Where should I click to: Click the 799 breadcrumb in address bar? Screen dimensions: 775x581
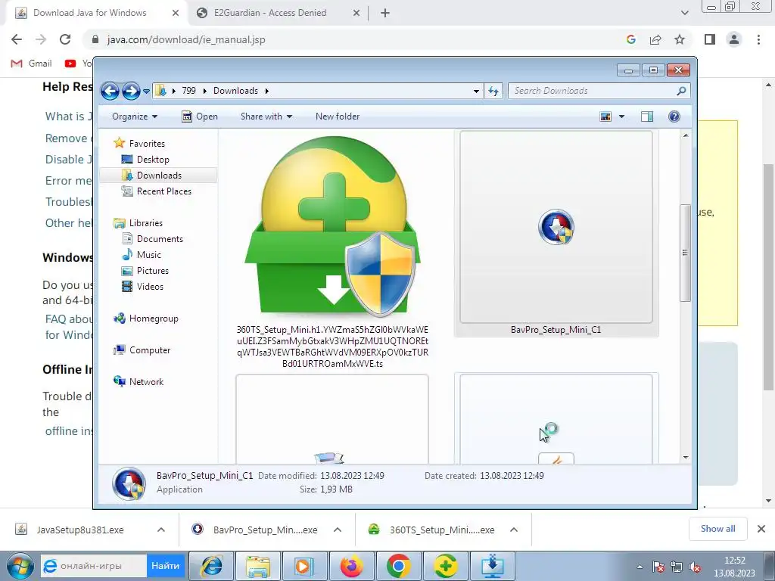coord(188,91)
